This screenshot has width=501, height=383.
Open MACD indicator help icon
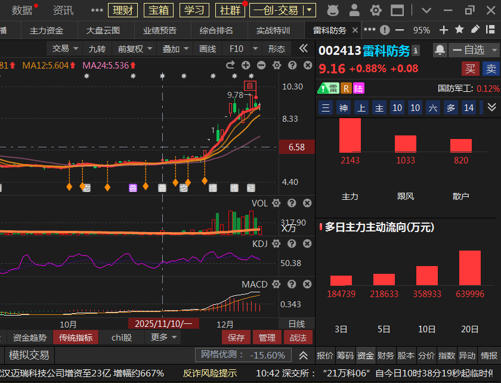(x=292, y=284)
